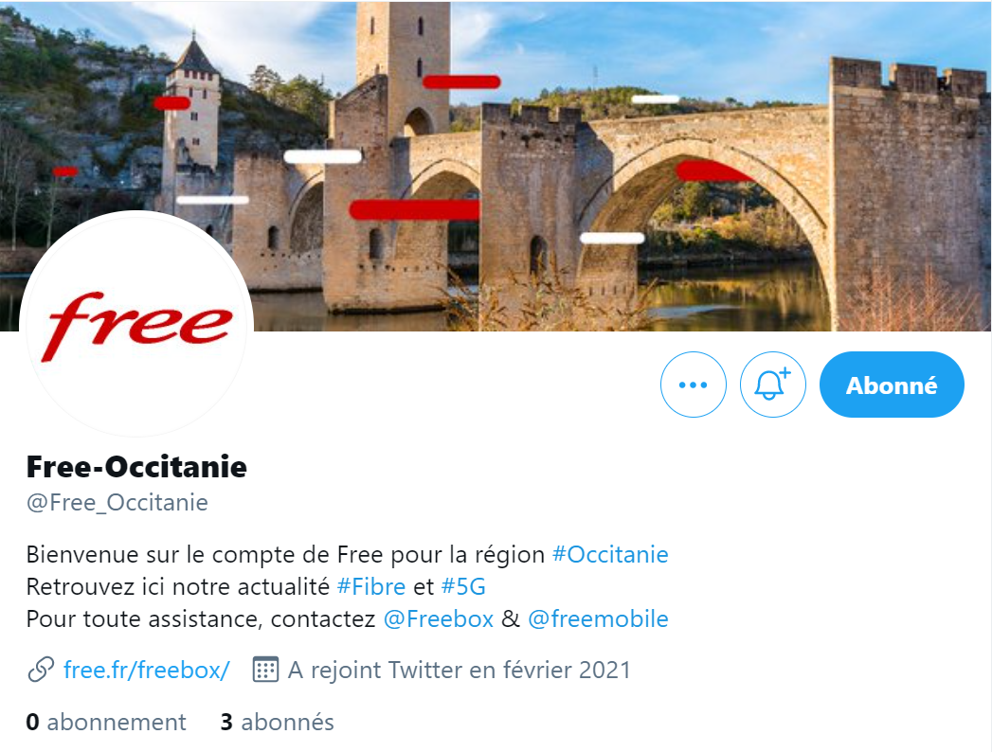The width and height of the screenshot is (992, 752).
Task: Click the 'Pour toute assistance, contactez' bio text
Action: [x=201, y=619]
